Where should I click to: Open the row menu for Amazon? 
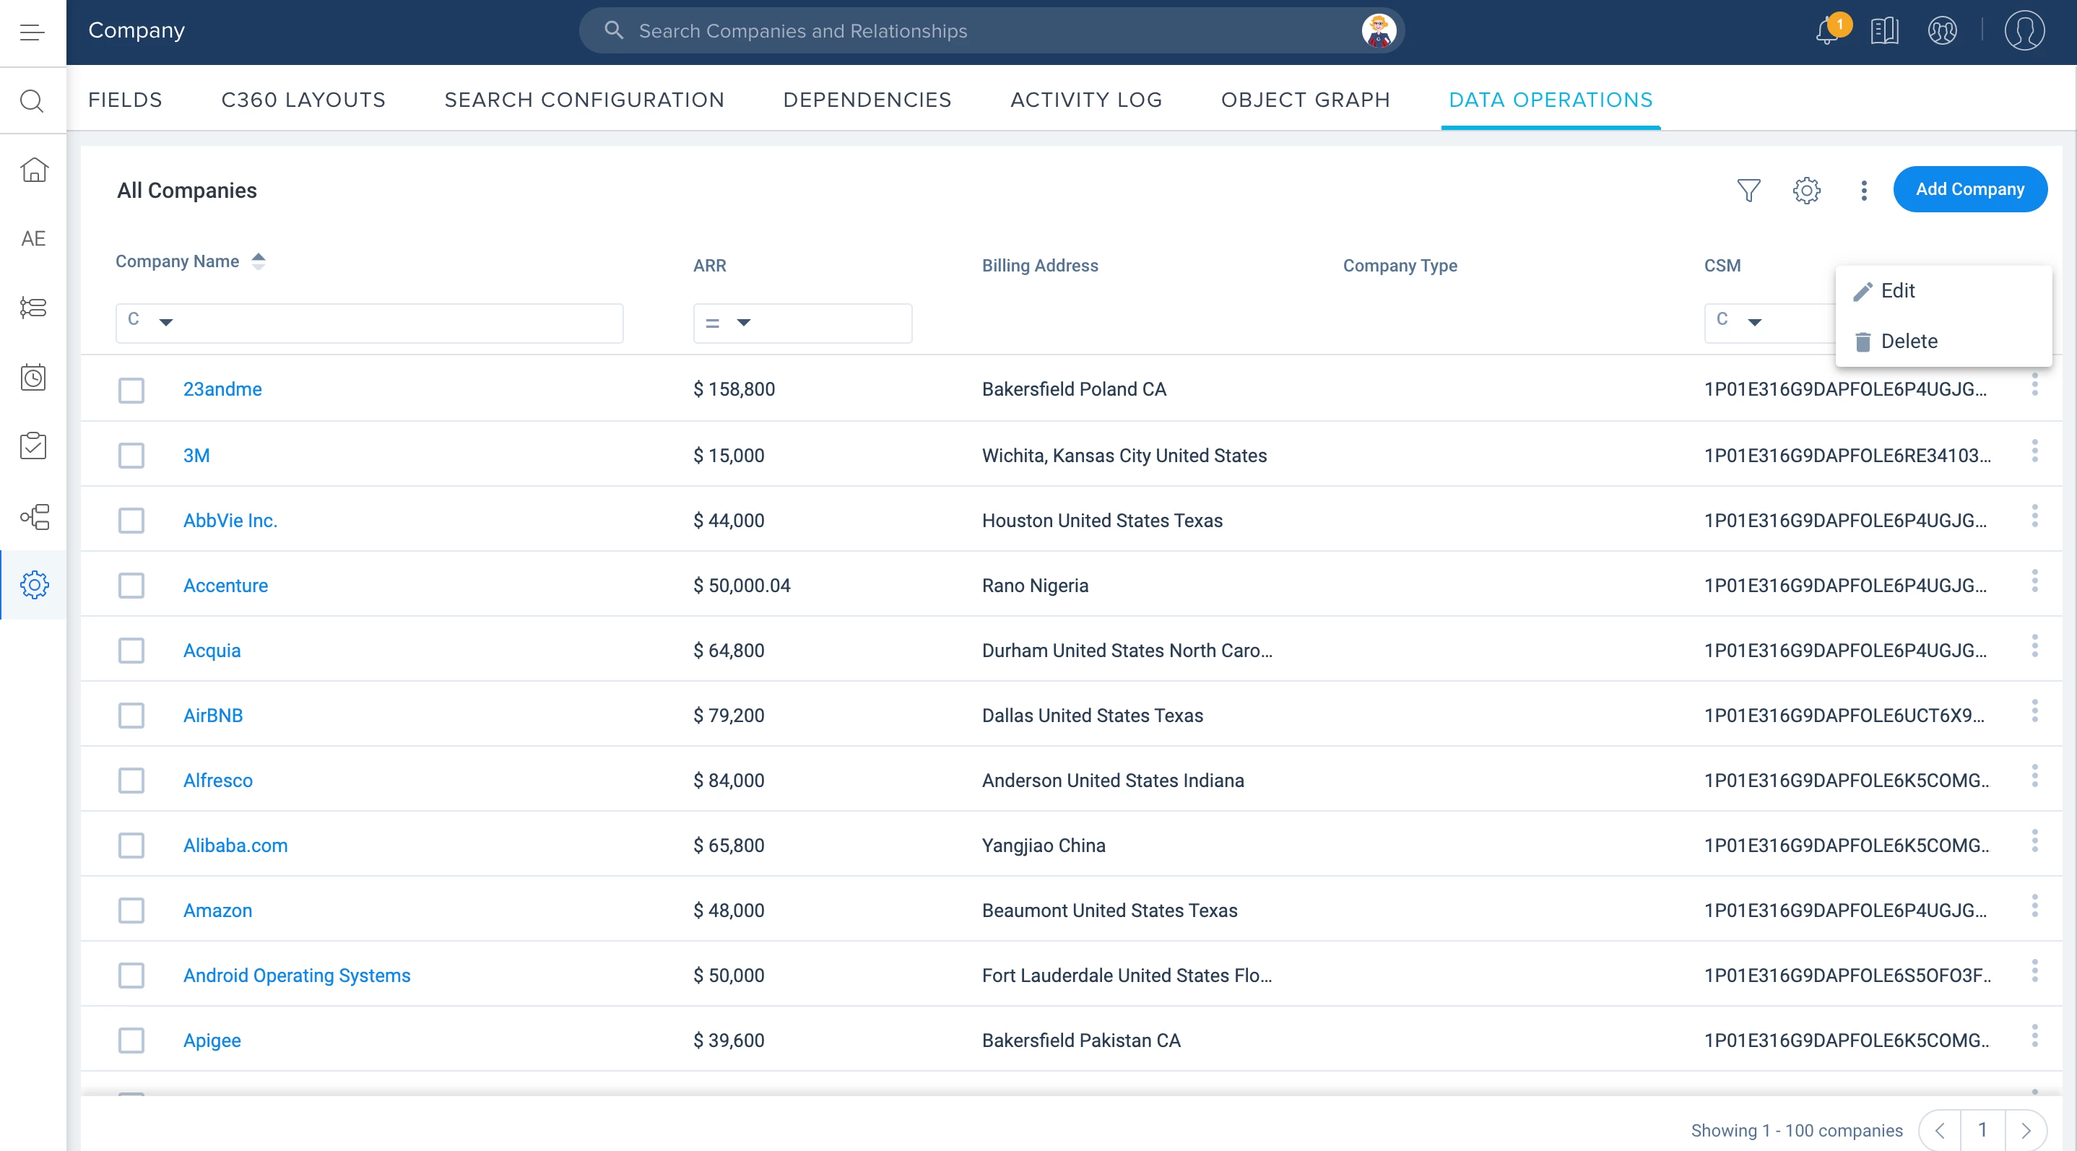tap(2034, 906)
